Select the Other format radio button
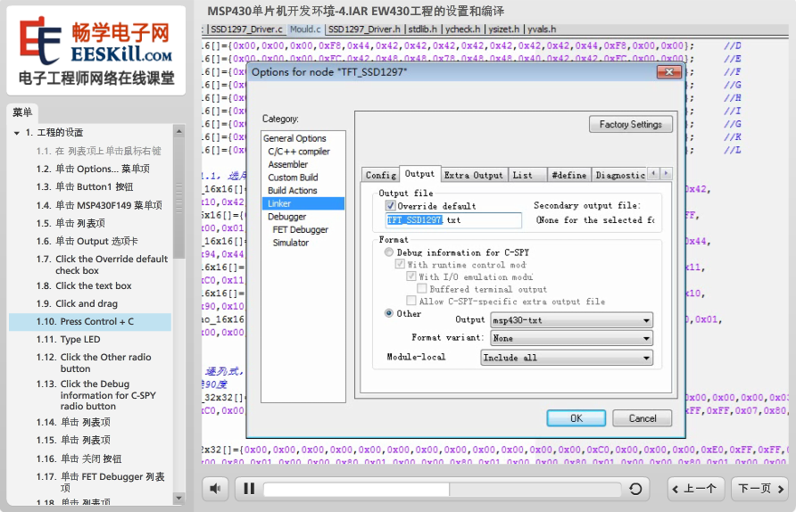 click(x=389, y=313)
